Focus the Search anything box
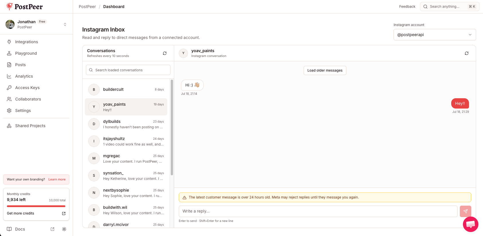Viewport: 483px width, 236px height. tap(449, 7)
